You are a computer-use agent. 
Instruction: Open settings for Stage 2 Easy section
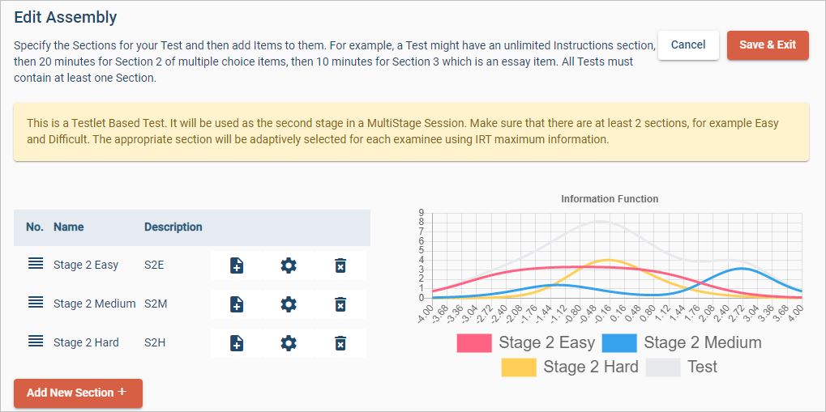tap(289, 265)
